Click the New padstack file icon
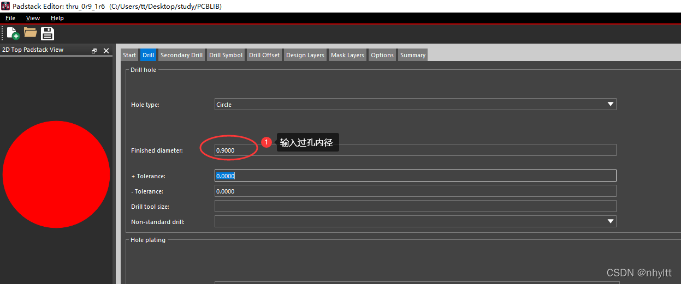The width and height of the screenshot is (681, 284). (13, 33)
